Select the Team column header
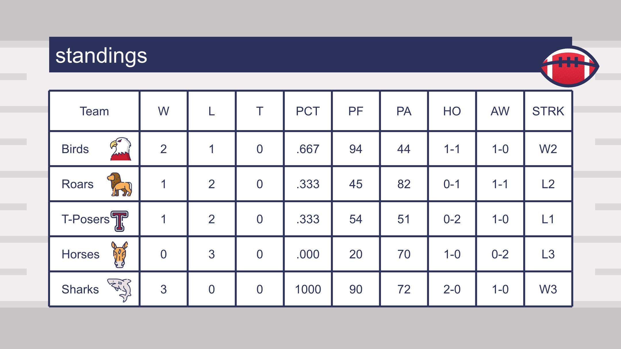621x349 pixels. click(94, 111)
